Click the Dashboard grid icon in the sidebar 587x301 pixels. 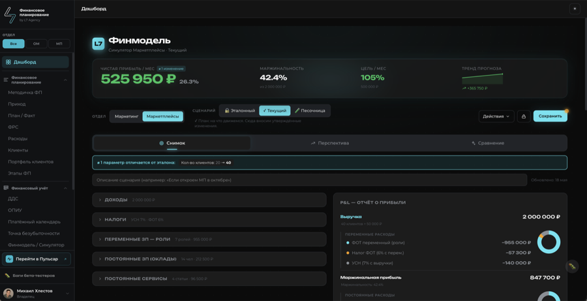(8, 62)
